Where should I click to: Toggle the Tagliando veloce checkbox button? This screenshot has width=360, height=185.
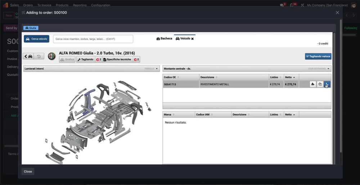tap(318, 56)
